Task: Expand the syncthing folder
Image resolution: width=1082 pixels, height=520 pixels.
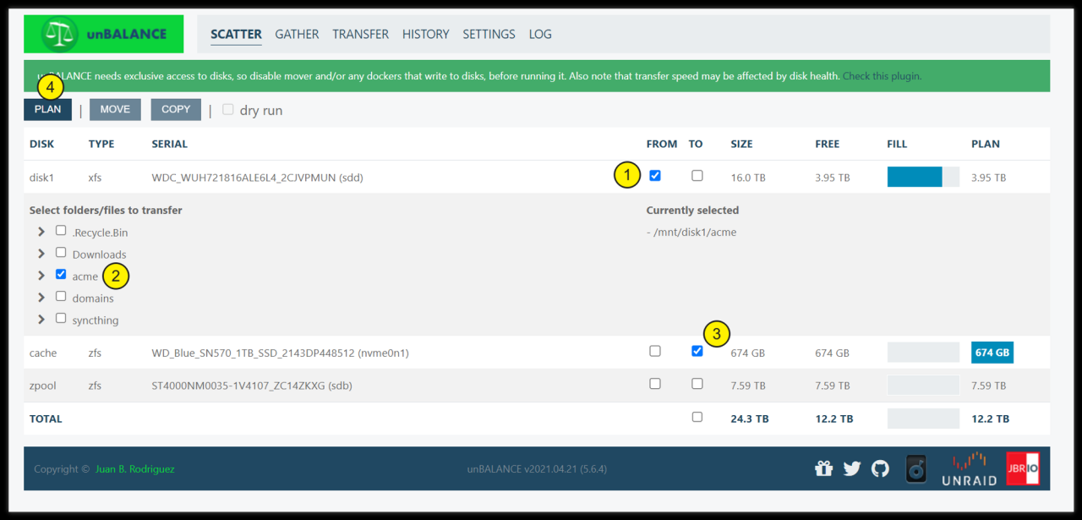Action: [x=41, y=320]
